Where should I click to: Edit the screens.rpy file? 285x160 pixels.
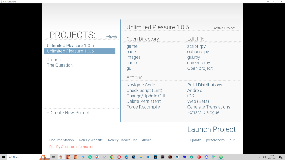pyautogui.click(x=199, y=63)
